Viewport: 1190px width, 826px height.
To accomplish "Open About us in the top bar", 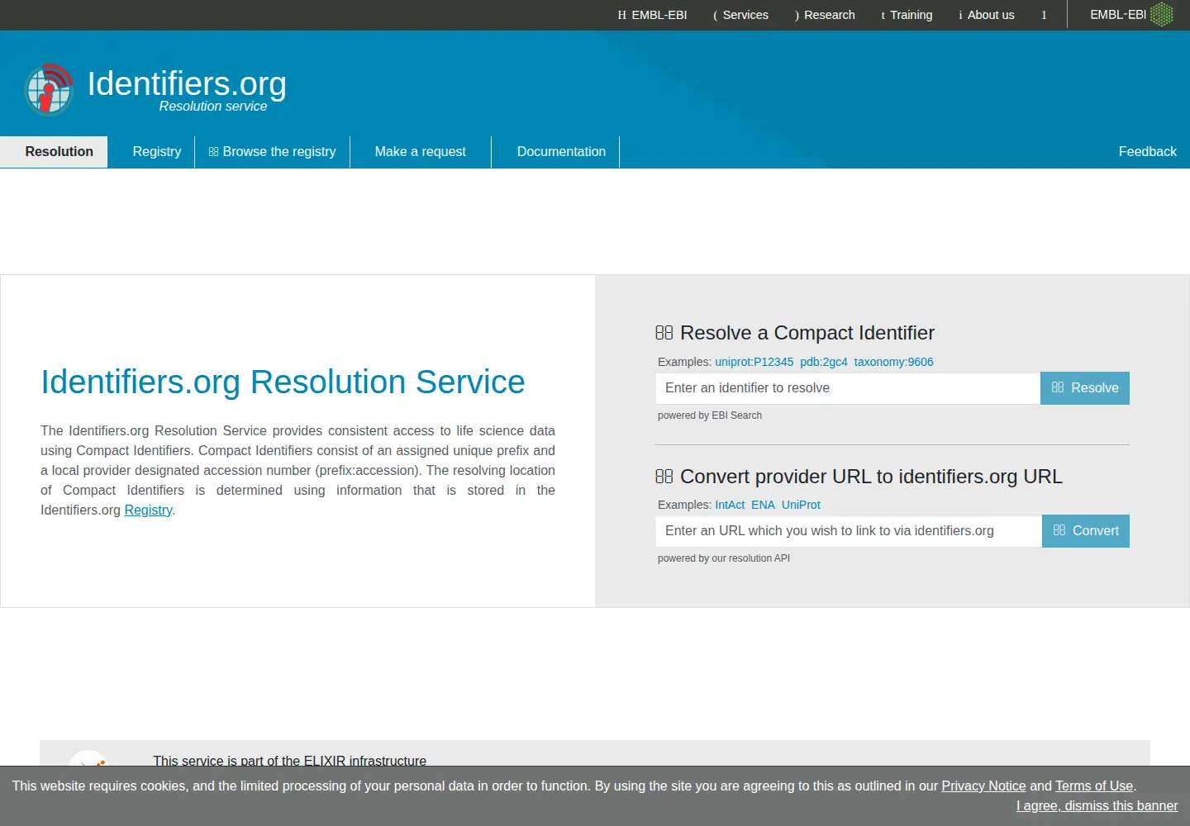I will click(986, 15).
